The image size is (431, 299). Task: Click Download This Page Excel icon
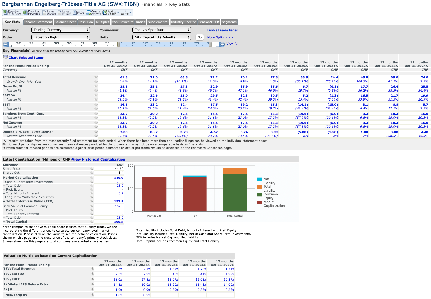pos(5,13)
